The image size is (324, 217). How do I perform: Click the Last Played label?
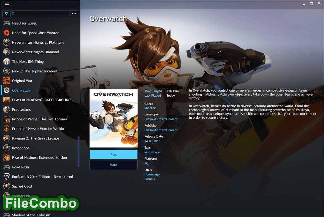point(153,96)
